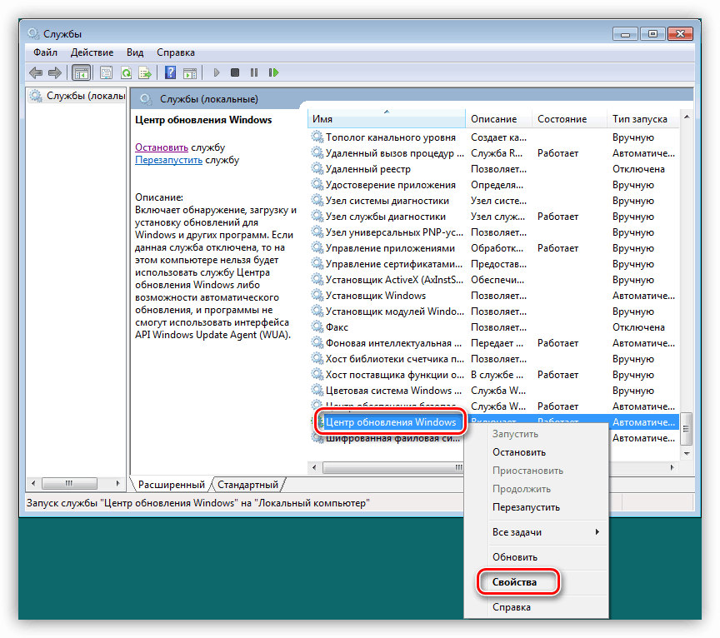Image resolution: width=720 pixels, height=638 pixels.
Task: Click the Stop service square icon
Action: [x=235, y=72]
